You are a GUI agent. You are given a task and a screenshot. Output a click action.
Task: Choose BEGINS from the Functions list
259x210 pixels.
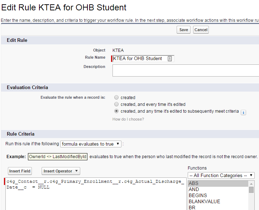tap(218, 195)
